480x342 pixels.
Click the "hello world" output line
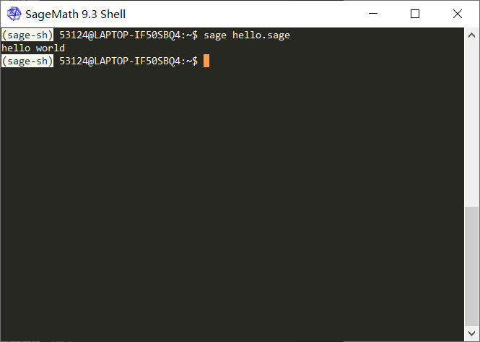point(33,48)
